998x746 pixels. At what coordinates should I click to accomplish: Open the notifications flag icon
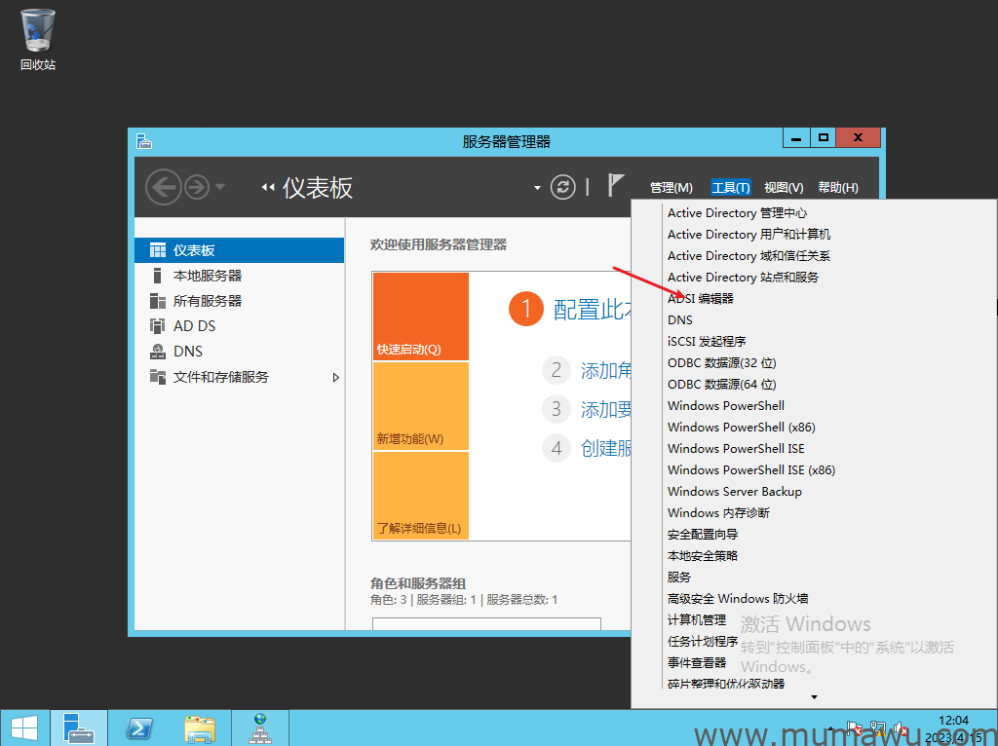(616, 185)
